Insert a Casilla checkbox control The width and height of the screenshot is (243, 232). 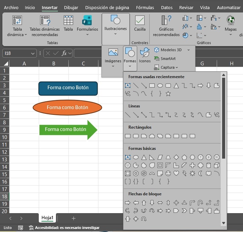[140, 23]
